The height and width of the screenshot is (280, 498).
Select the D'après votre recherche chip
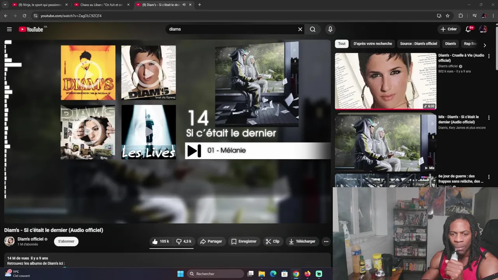[x=372, y=44]
